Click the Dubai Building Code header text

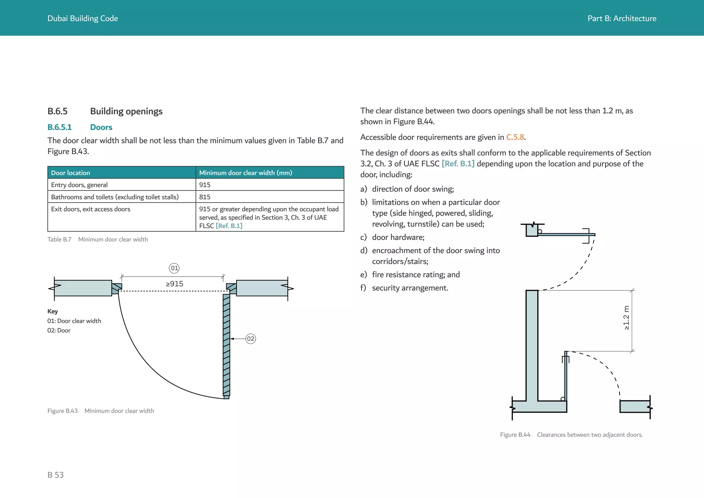[82, 19]
